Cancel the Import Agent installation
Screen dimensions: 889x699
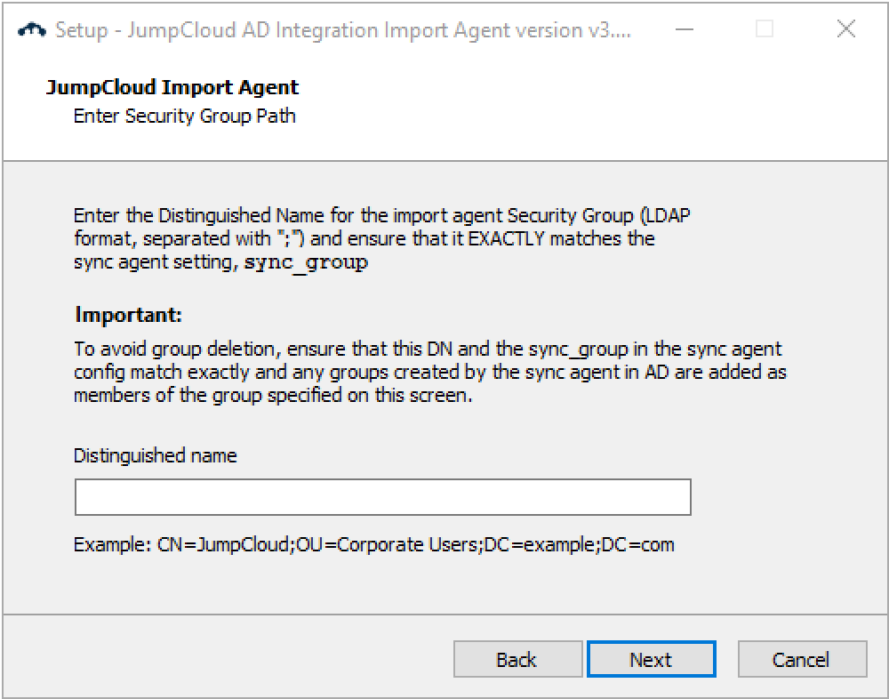point(802,660)
